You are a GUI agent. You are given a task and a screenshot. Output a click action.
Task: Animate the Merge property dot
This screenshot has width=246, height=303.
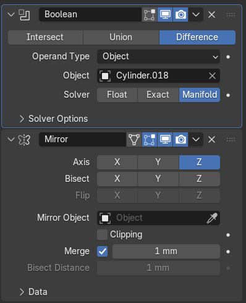[228, 252]
